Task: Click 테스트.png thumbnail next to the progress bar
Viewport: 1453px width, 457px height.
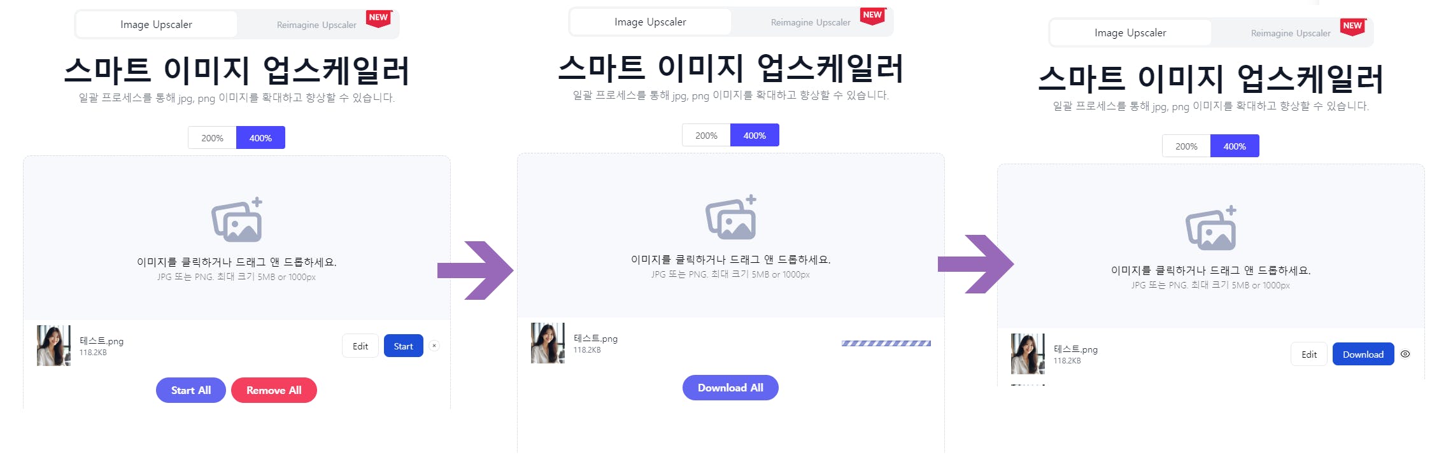Action: 548,343
